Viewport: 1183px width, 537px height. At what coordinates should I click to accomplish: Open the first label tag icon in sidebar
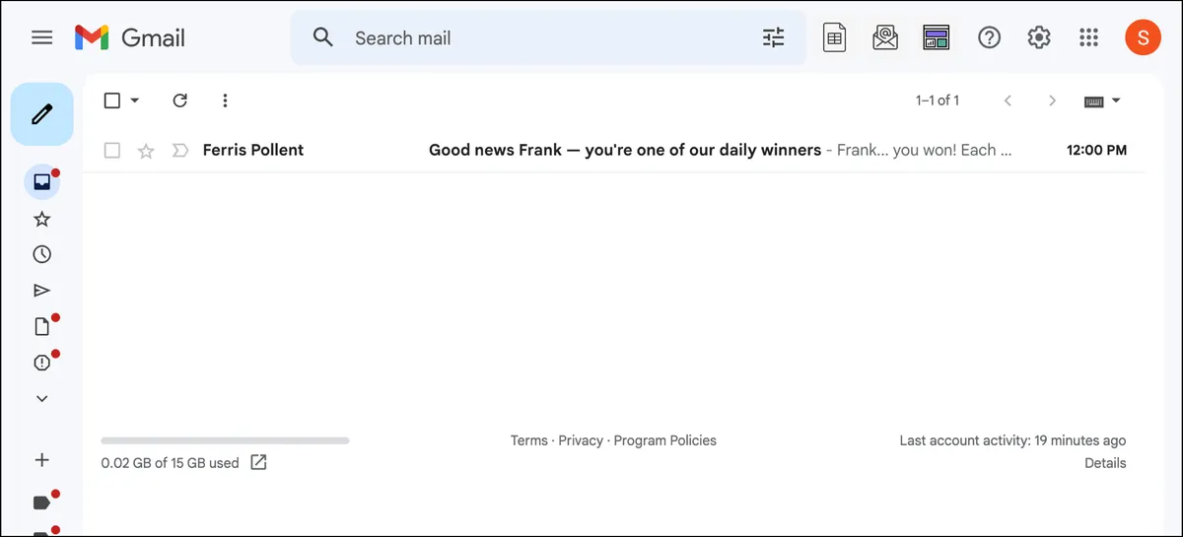[x=41, y=503]
